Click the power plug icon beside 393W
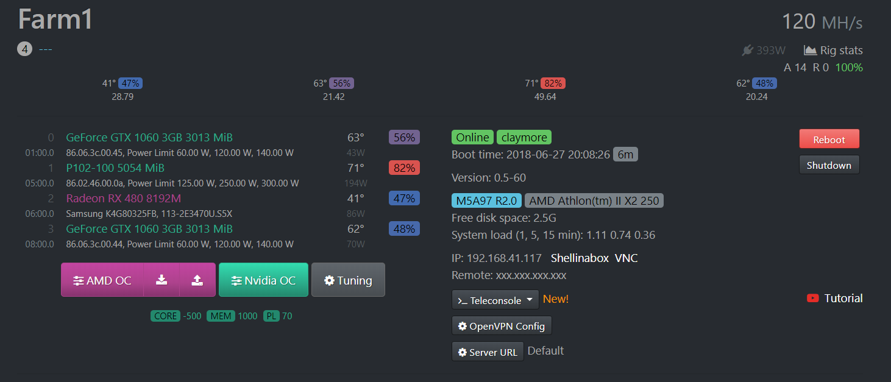This screenshot has width=891, height=382. tap(748, 51)
